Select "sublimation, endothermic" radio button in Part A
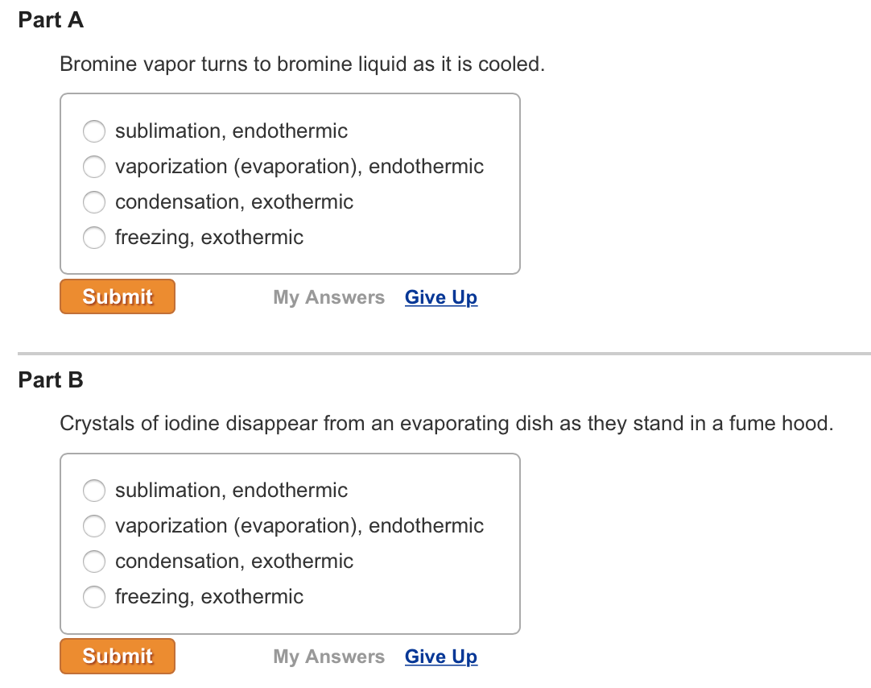This screenshot has width=871, height=688. 94,131
